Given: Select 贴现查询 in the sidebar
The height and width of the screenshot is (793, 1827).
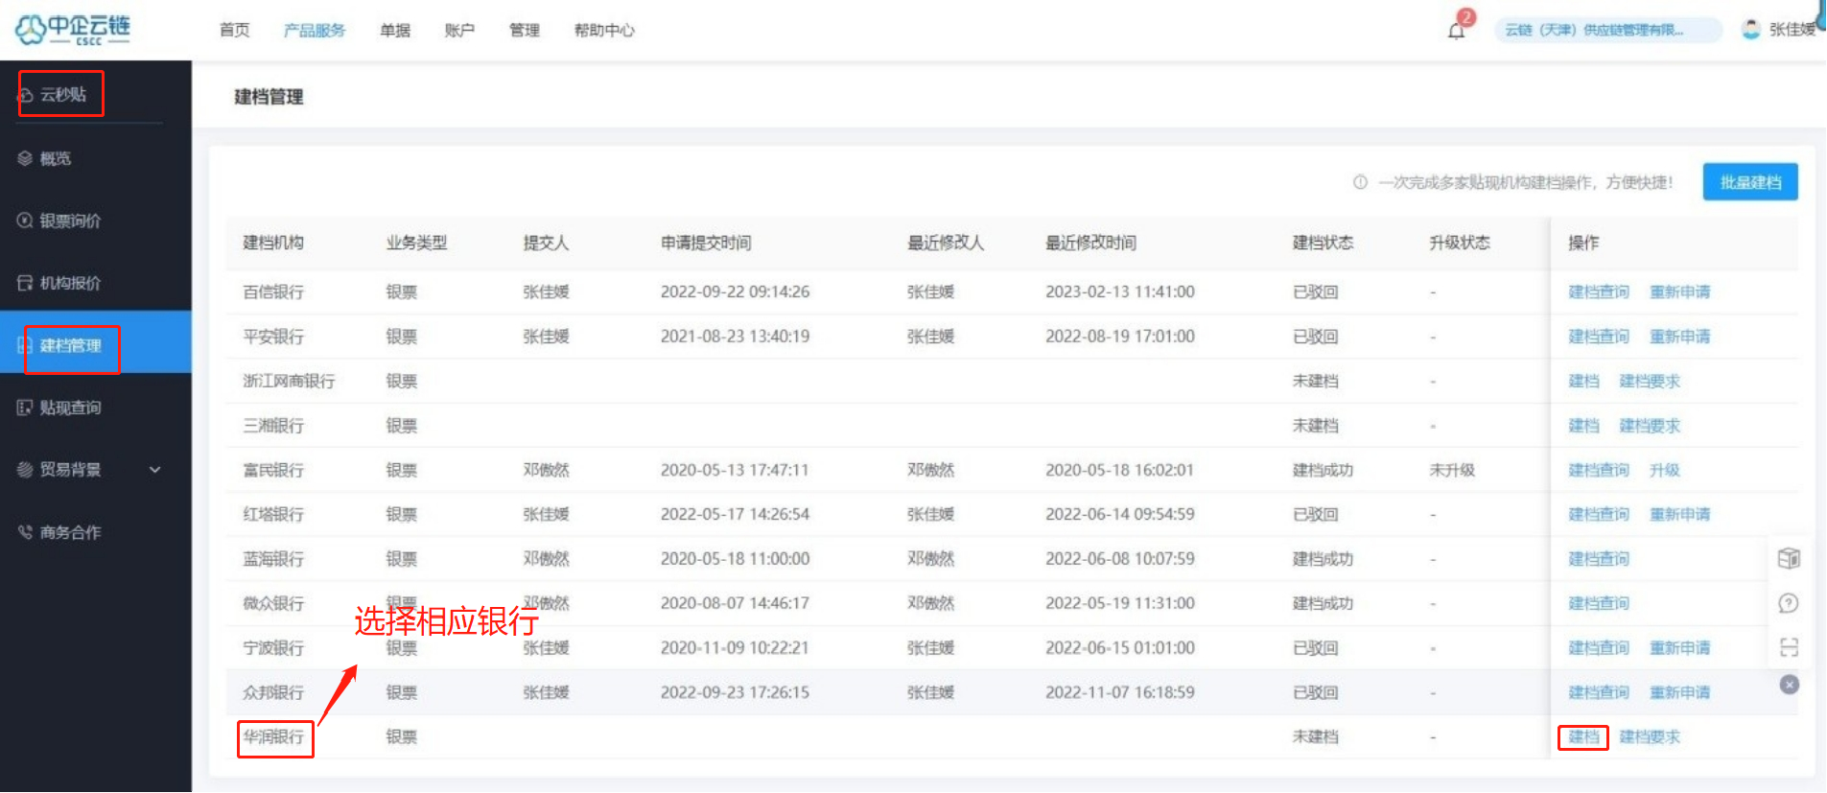Looking at the screenshot, I should tap(70, 408).
